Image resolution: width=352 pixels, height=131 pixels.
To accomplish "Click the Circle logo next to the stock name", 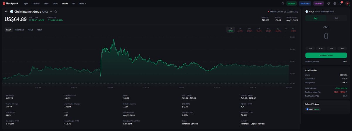I will pos(12,12).
